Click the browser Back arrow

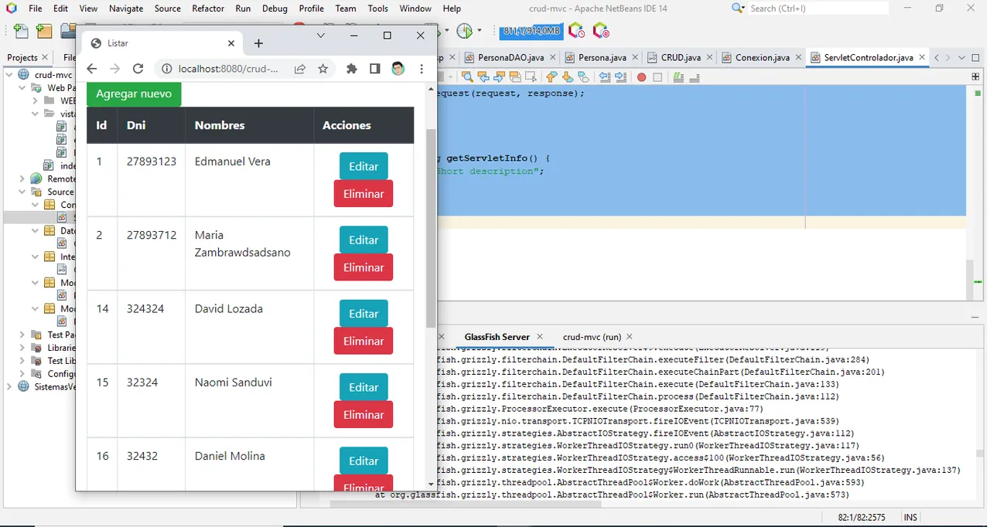pyautogui.click(x=92, y=69)
